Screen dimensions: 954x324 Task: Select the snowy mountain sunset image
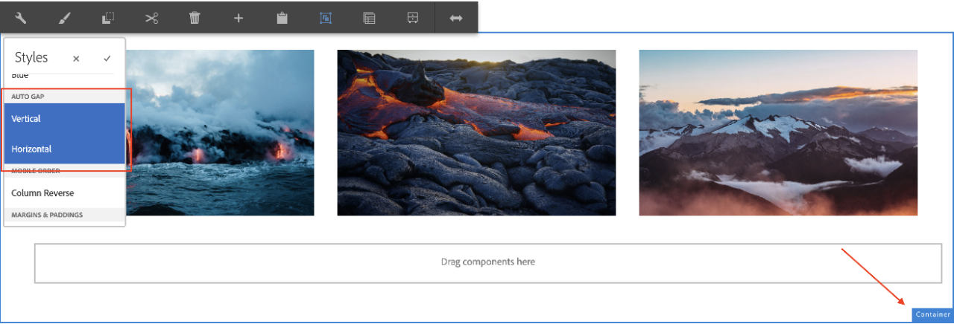coord(778,132)
